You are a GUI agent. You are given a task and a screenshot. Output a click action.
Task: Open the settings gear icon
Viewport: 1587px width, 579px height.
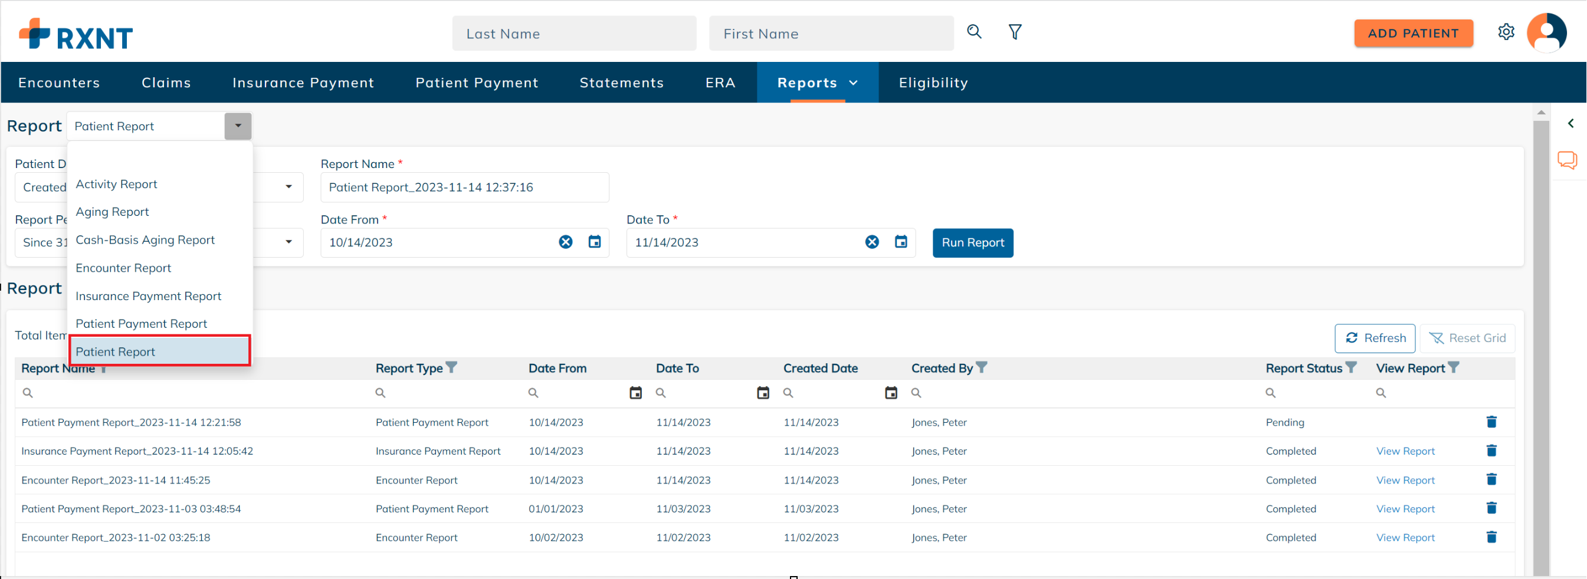(x=1507, y=31)
